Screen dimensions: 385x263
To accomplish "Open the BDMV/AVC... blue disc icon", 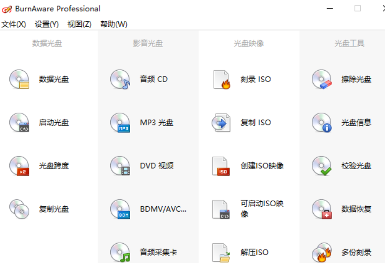I will point(120,209).
